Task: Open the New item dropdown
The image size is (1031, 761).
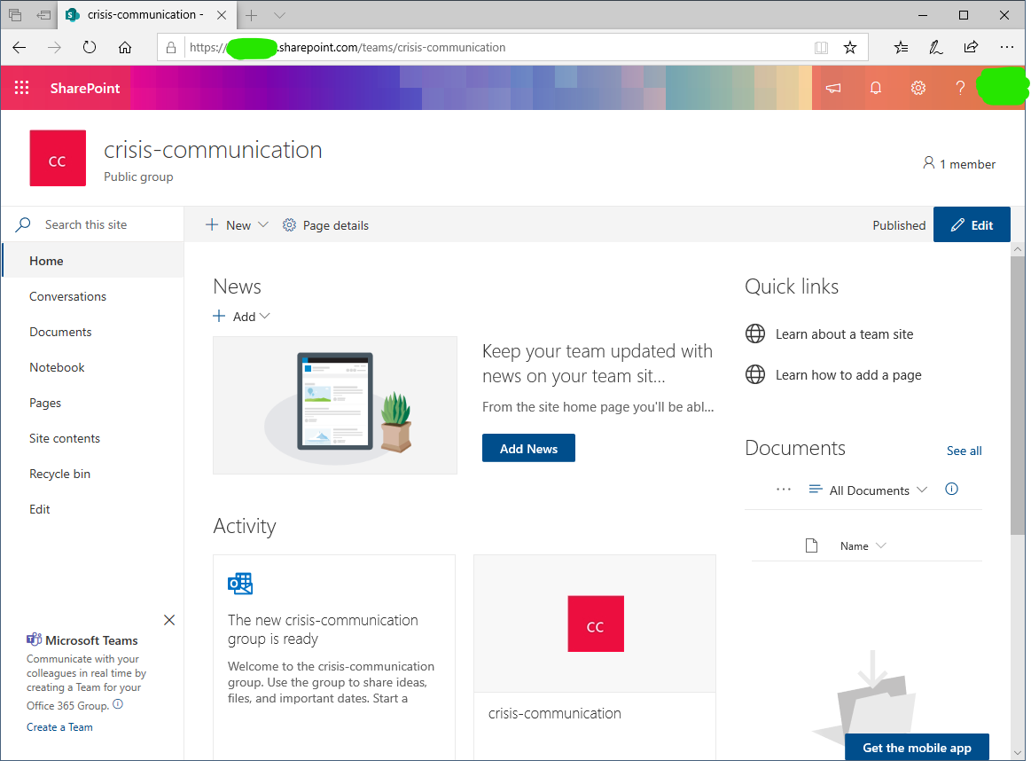Action: [234, 225]
